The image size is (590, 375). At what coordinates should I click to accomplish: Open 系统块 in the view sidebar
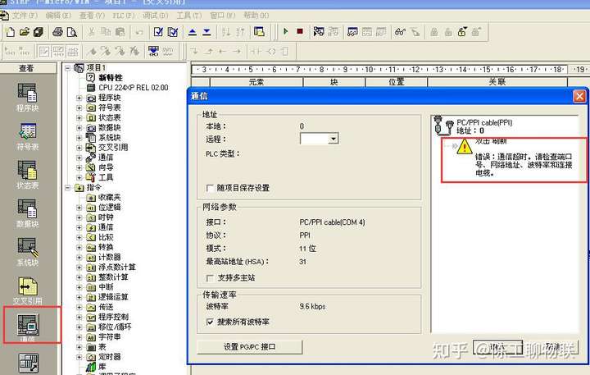pyautogui.click(x=28, y=252)
